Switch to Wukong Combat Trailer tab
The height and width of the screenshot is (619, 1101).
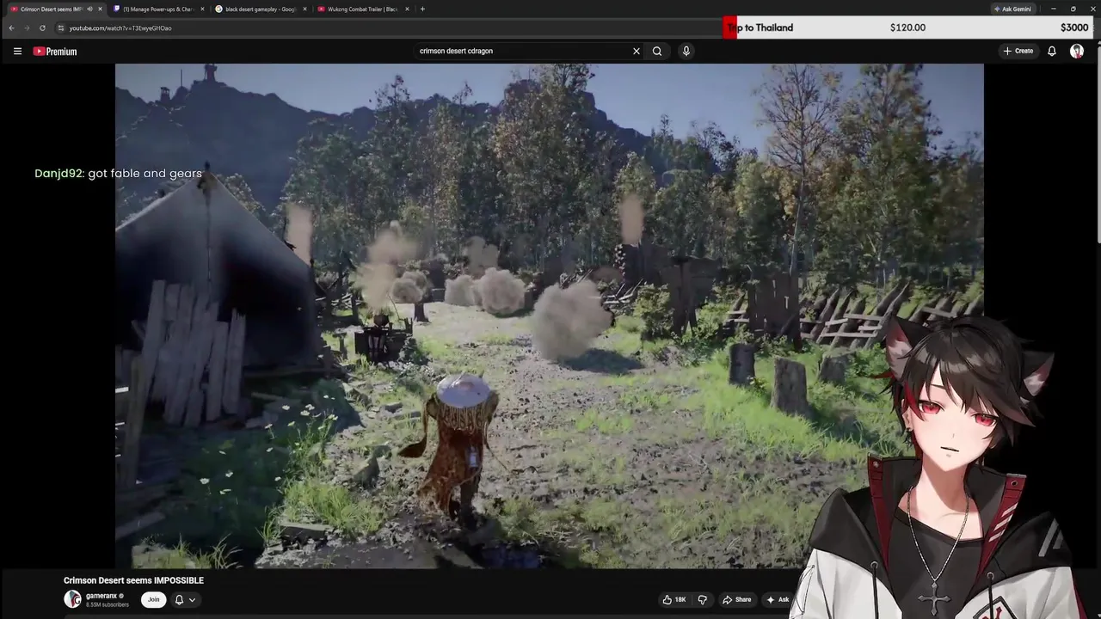(361, 9)
